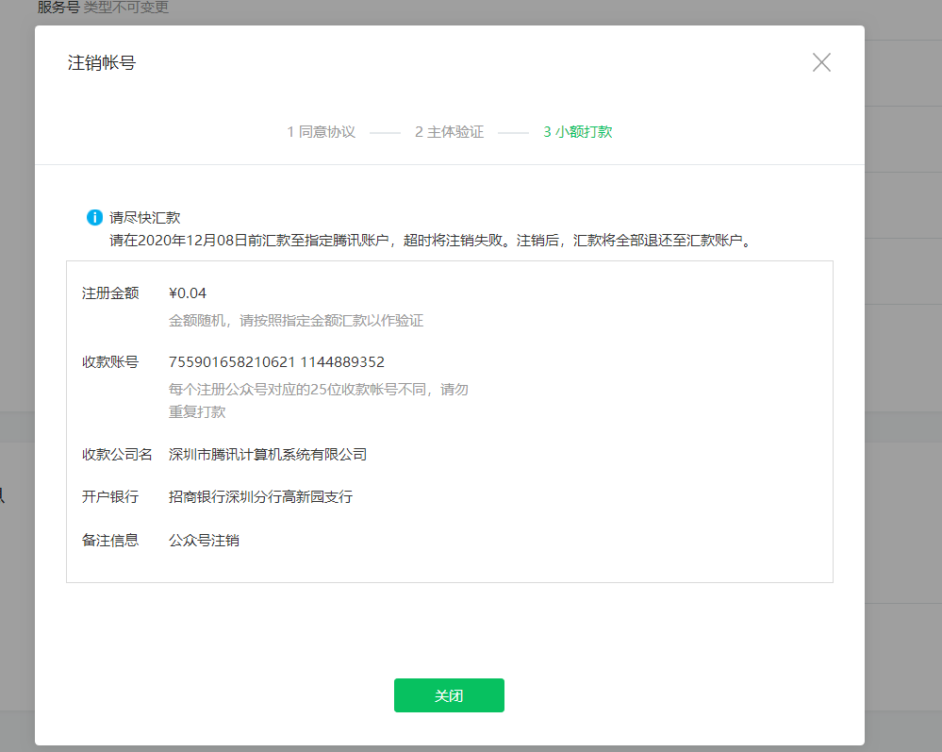Click bank name 招商银行深圳分行高新园支行
Screen dimensions: 942x752
(x=261, y=496)
